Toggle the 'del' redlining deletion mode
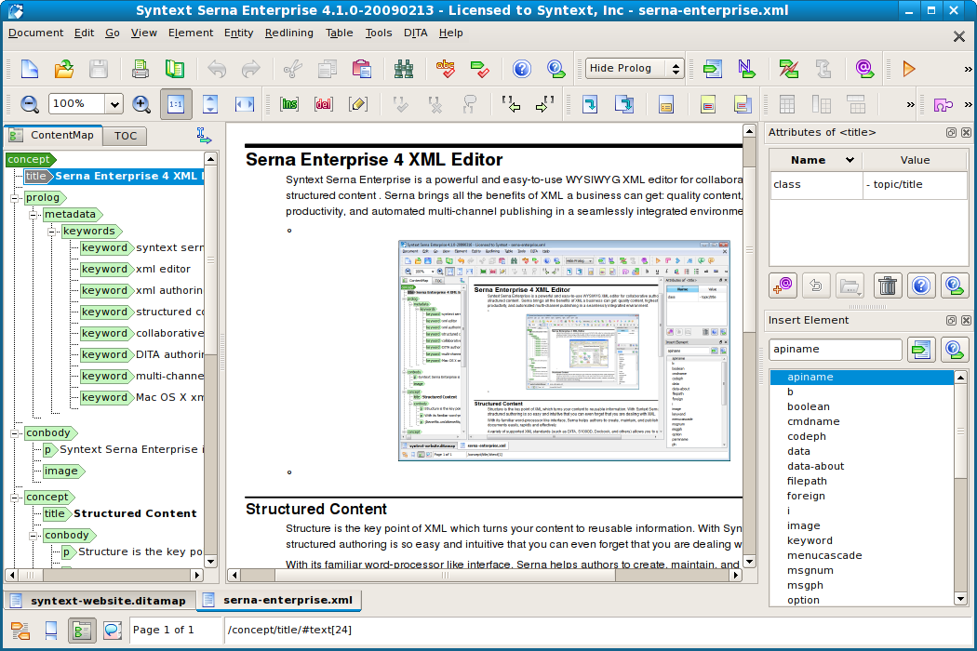Screen dimensions: 977x651 coord(324,104)
